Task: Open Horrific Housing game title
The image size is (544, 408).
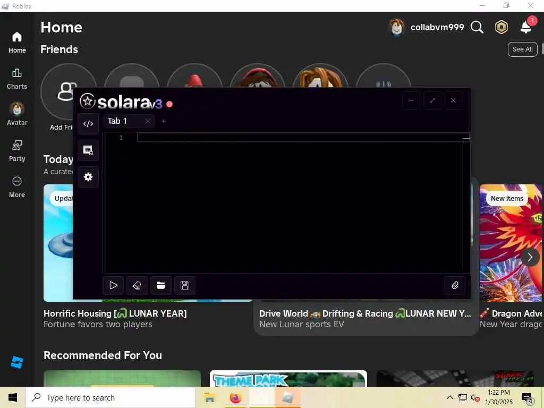Action: click(x=115, y=313)
